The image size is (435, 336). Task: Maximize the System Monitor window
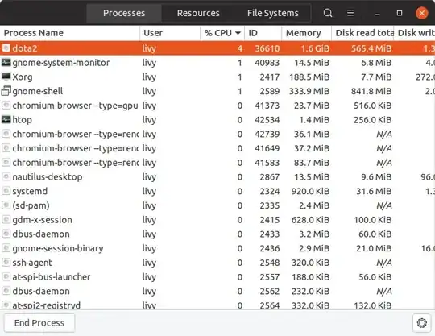pos(400,13)
